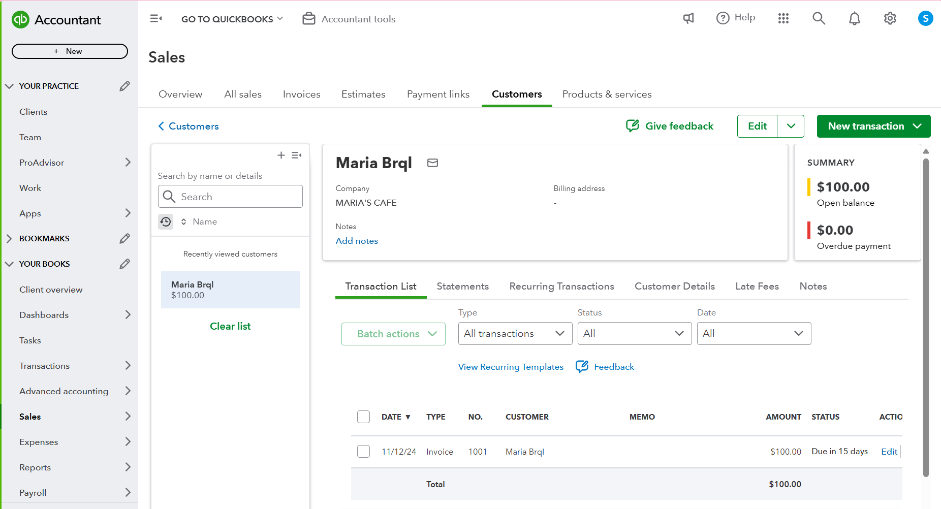
Task: Open the Status filter dropdown
Action: pyautogui.click(x=635, y=333)
